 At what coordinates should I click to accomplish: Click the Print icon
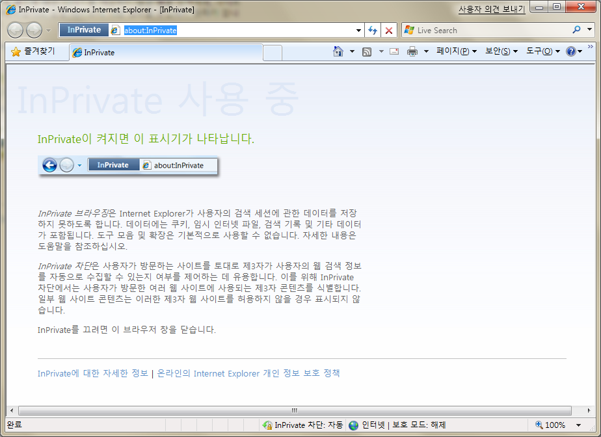[x=412, y=51]
